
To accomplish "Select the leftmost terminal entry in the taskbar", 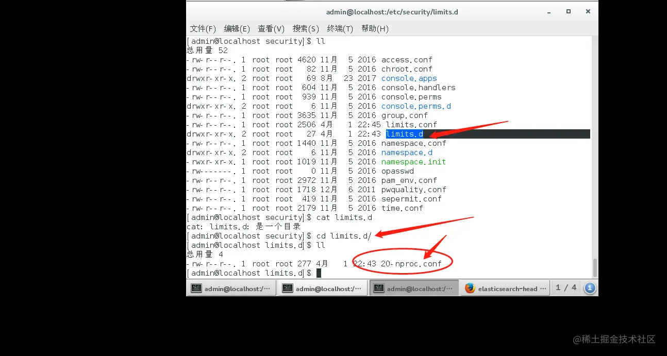I will 231,289.
